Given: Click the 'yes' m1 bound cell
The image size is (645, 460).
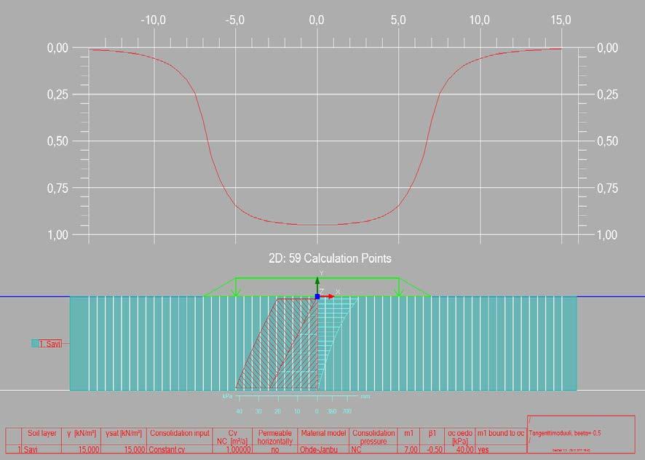Looking at the screenshot, I should [483, 450].
